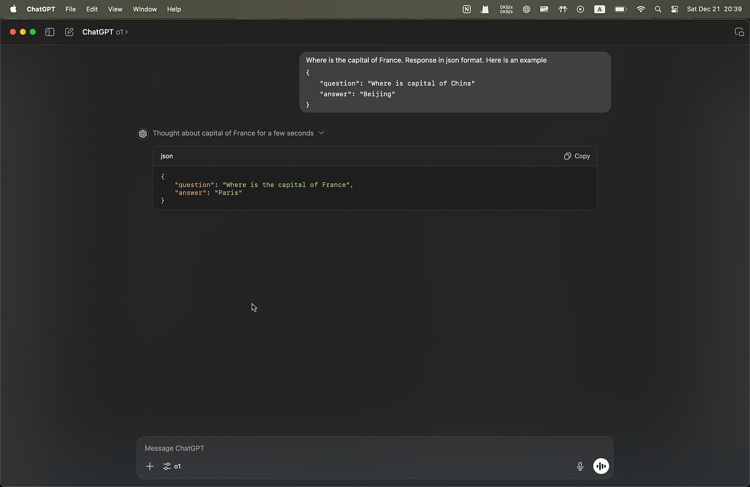Click the "answer": "Beijing" example line
Image resolution: width=750 pixels, height=487 pixels.
pos(357,94)
